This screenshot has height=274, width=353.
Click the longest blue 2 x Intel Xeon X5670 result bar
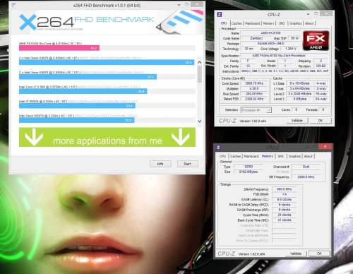click(x=107, y=62)
